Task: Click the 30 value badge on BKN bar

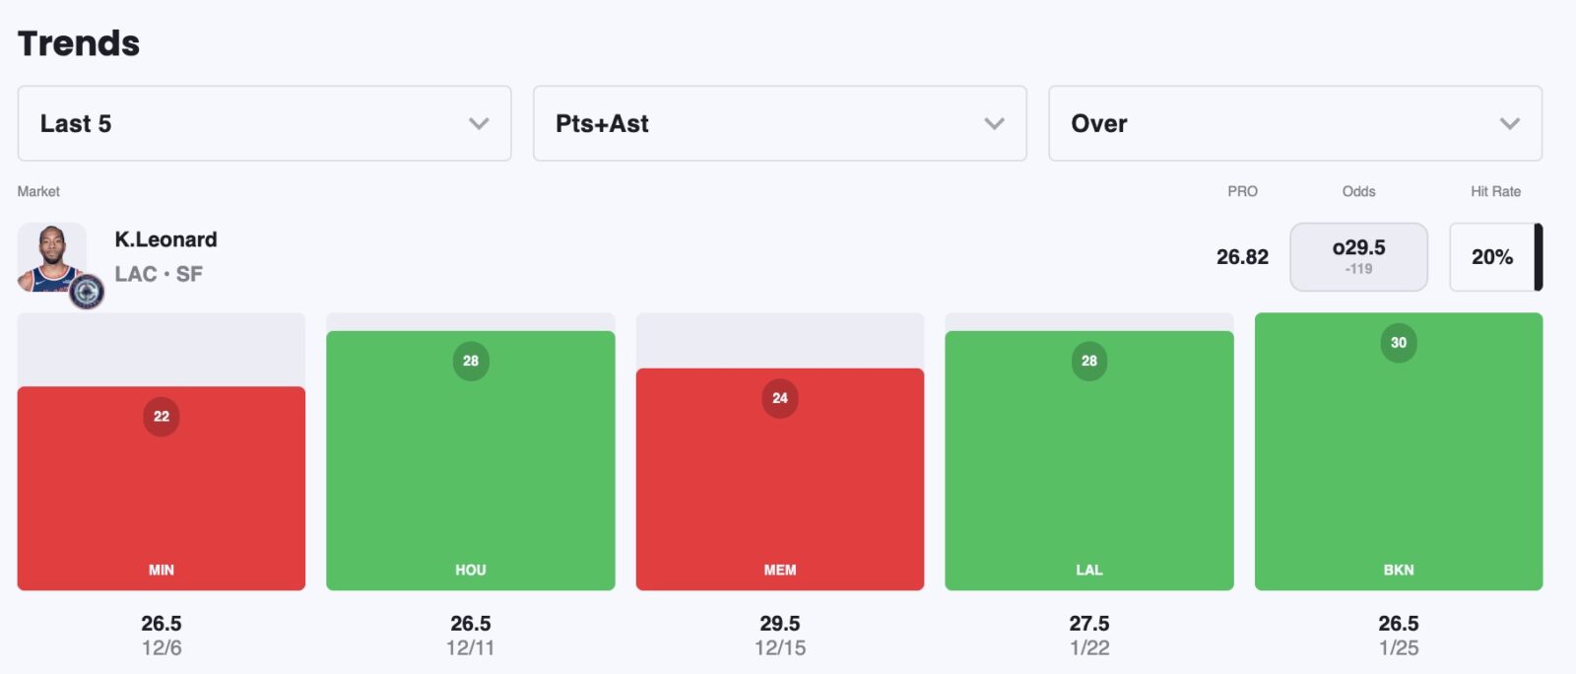Action: pyautogui.click(x=1399, y=343)
